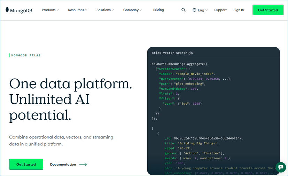Click the MONGODB ATLAS label

(x=26, y=55)
